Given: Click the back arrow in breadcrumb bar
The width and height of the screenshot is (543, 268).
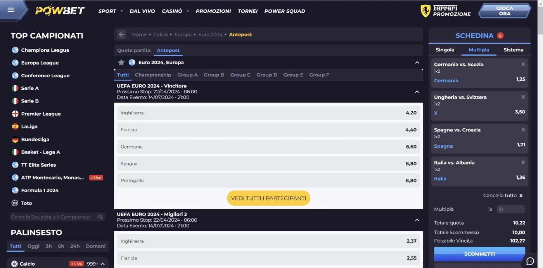Looking at the screenshot, I should click(x=121, y=34).
